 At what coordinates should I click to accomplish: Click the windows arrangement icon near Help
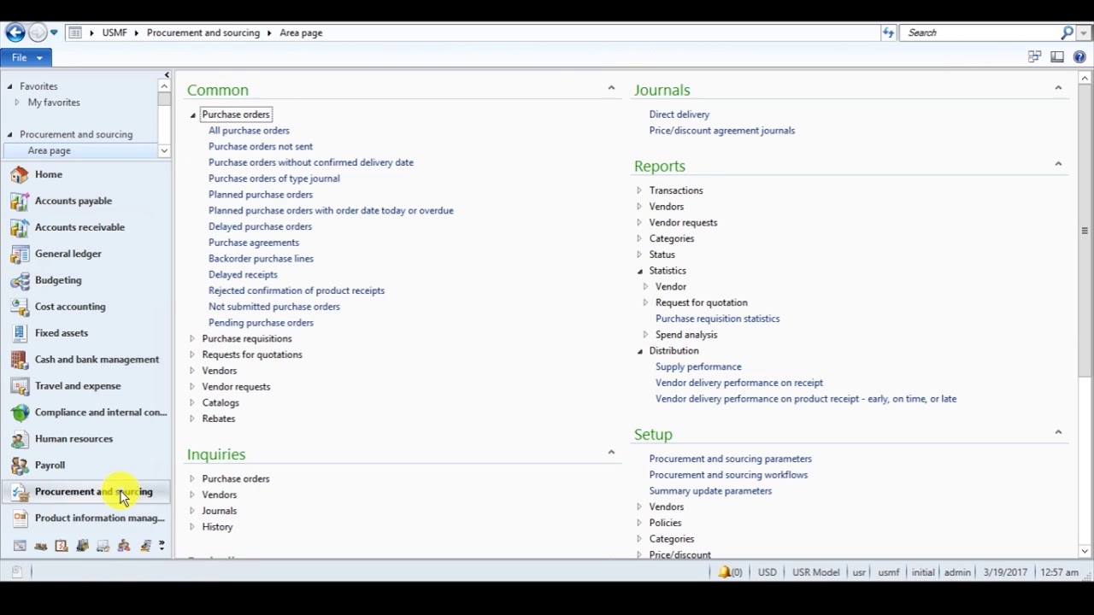click(x=1035, y=57)
